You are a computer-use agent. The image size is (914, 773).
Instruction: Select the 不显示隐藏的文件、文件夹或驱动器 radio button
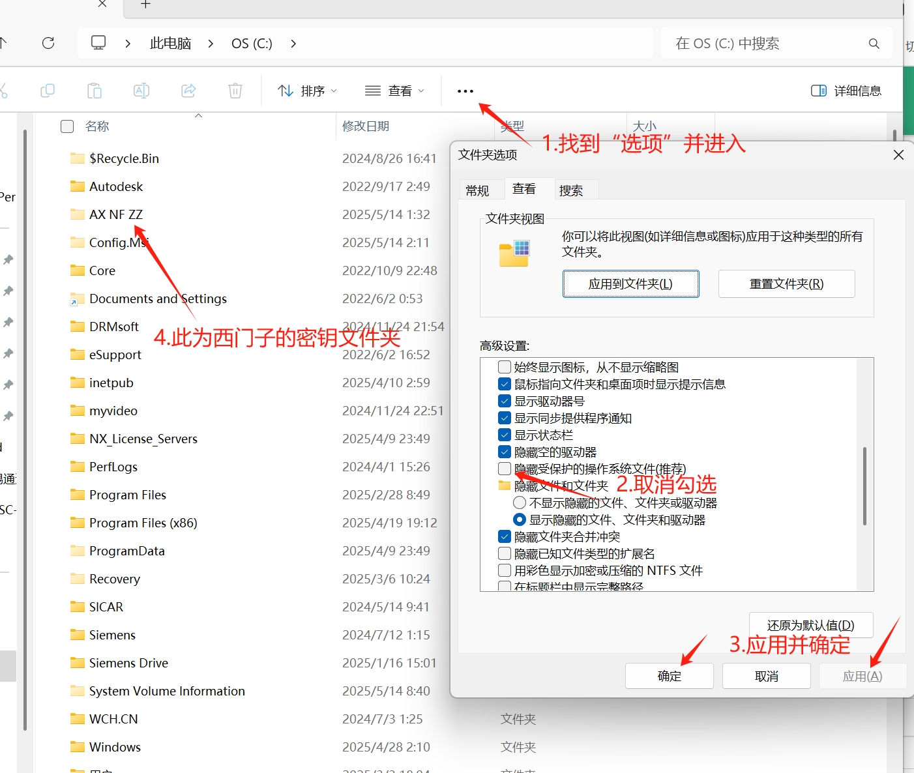click(x=519, y=502)
